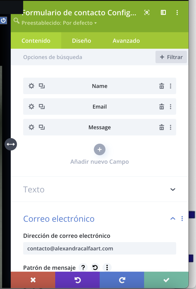The height and width of the screenshot is (289, 196).
Task: Open the Preestablecido preset dropdown
Action: pos(59,23)
